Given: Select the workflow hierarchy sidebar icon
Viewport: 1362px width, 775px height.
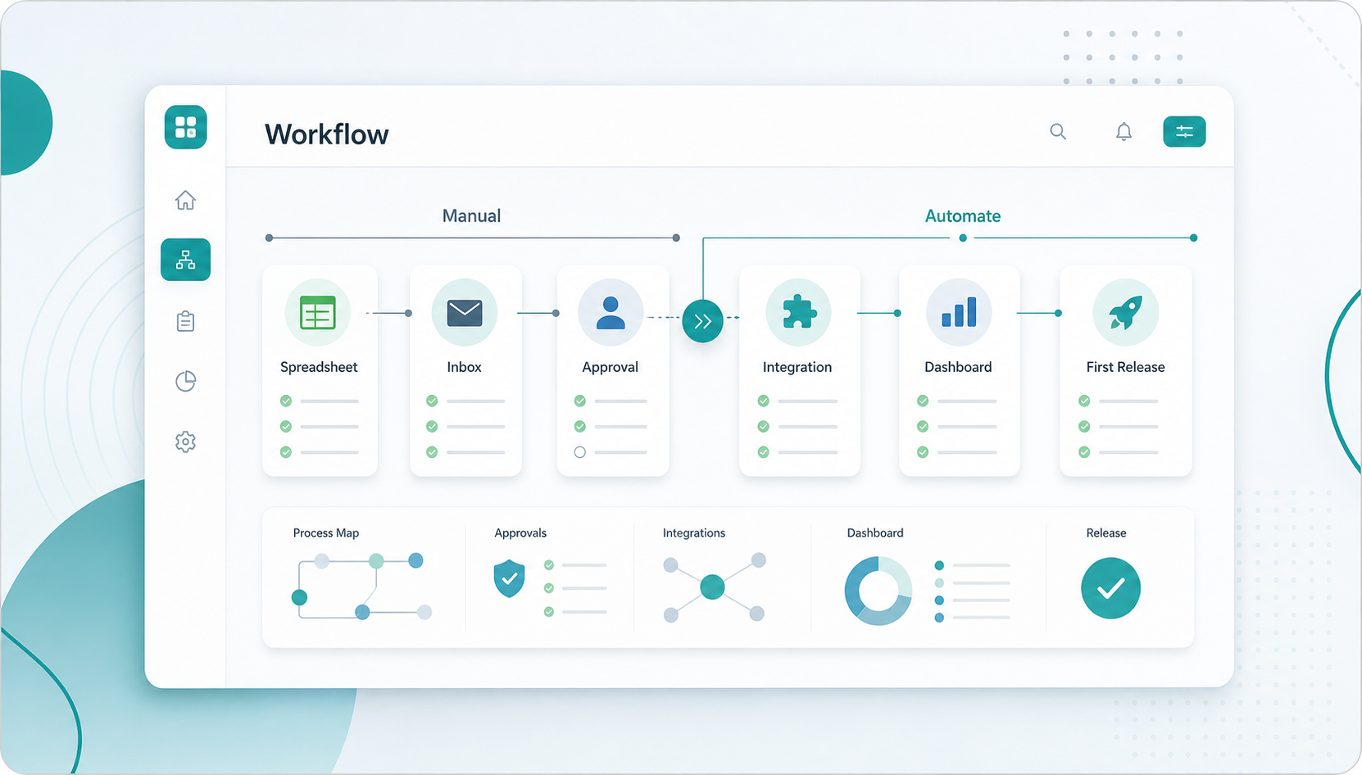Looking at the screenshot, I should tap(185, 260).
